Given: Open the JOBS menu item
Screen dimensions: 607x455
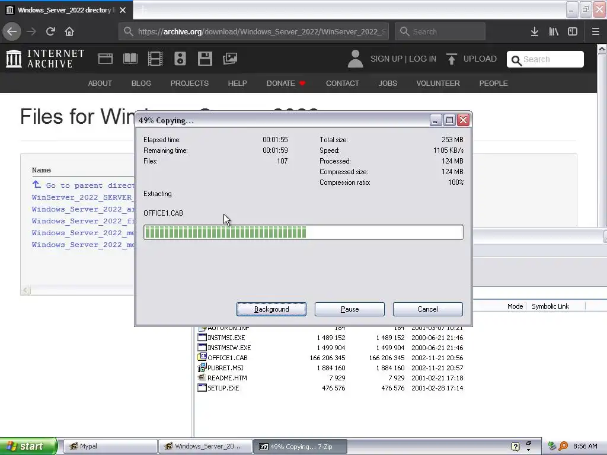Looking at the screenshot, I should pyautogui.click(x=388, y=83).
